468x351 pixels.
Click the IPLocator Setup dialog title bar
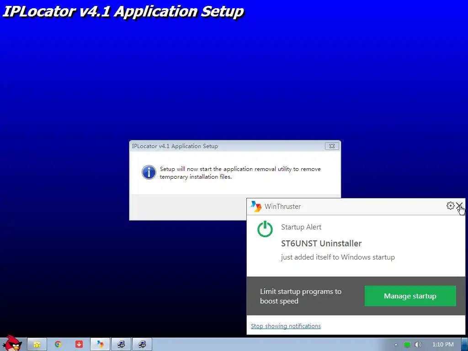coord(228,146)
